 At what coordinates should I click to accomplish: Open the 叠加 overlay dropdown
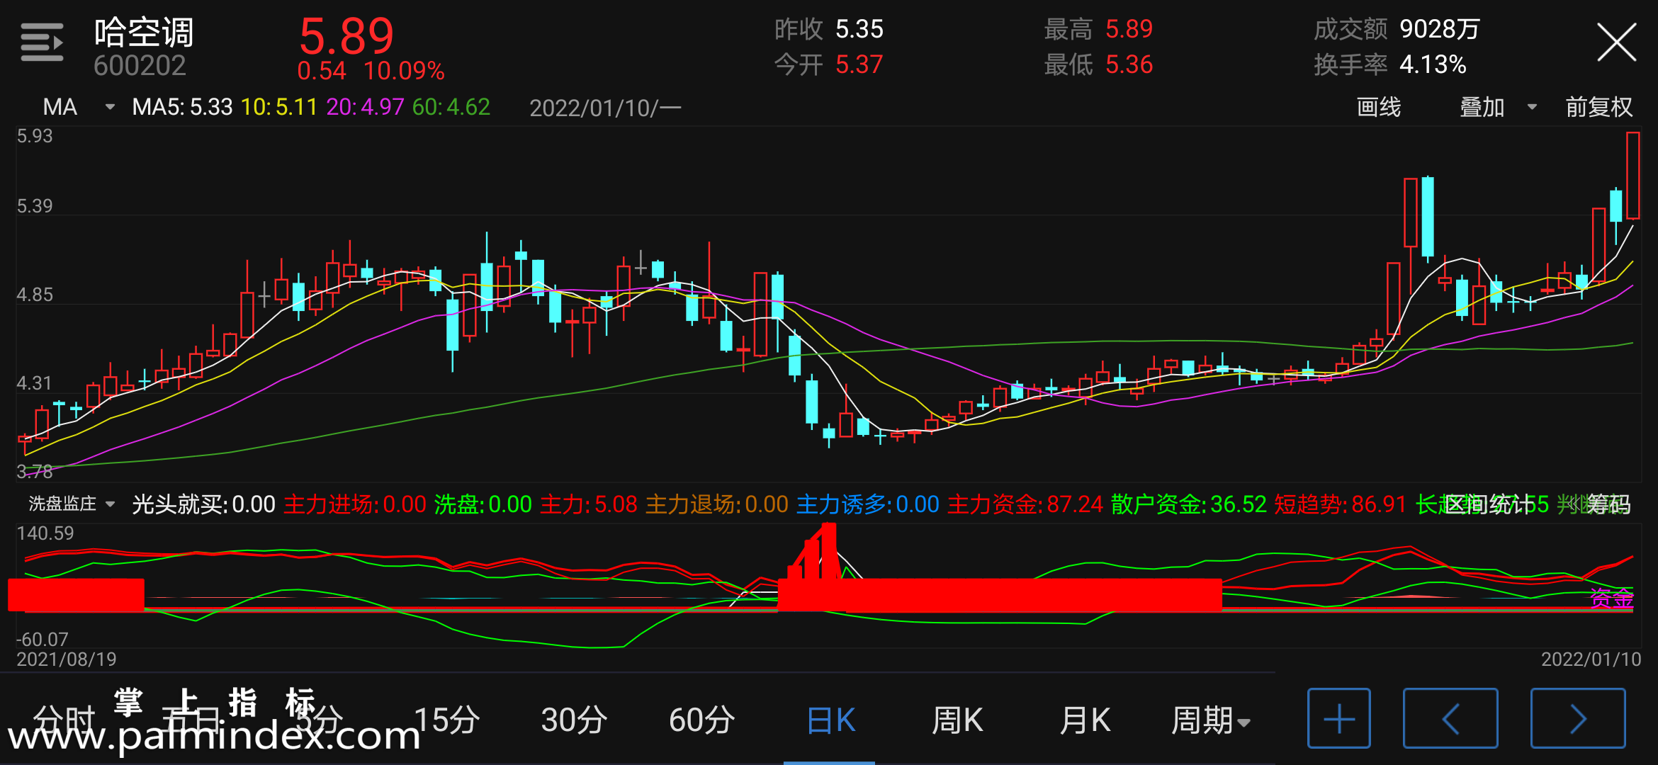pos(1497,107)
